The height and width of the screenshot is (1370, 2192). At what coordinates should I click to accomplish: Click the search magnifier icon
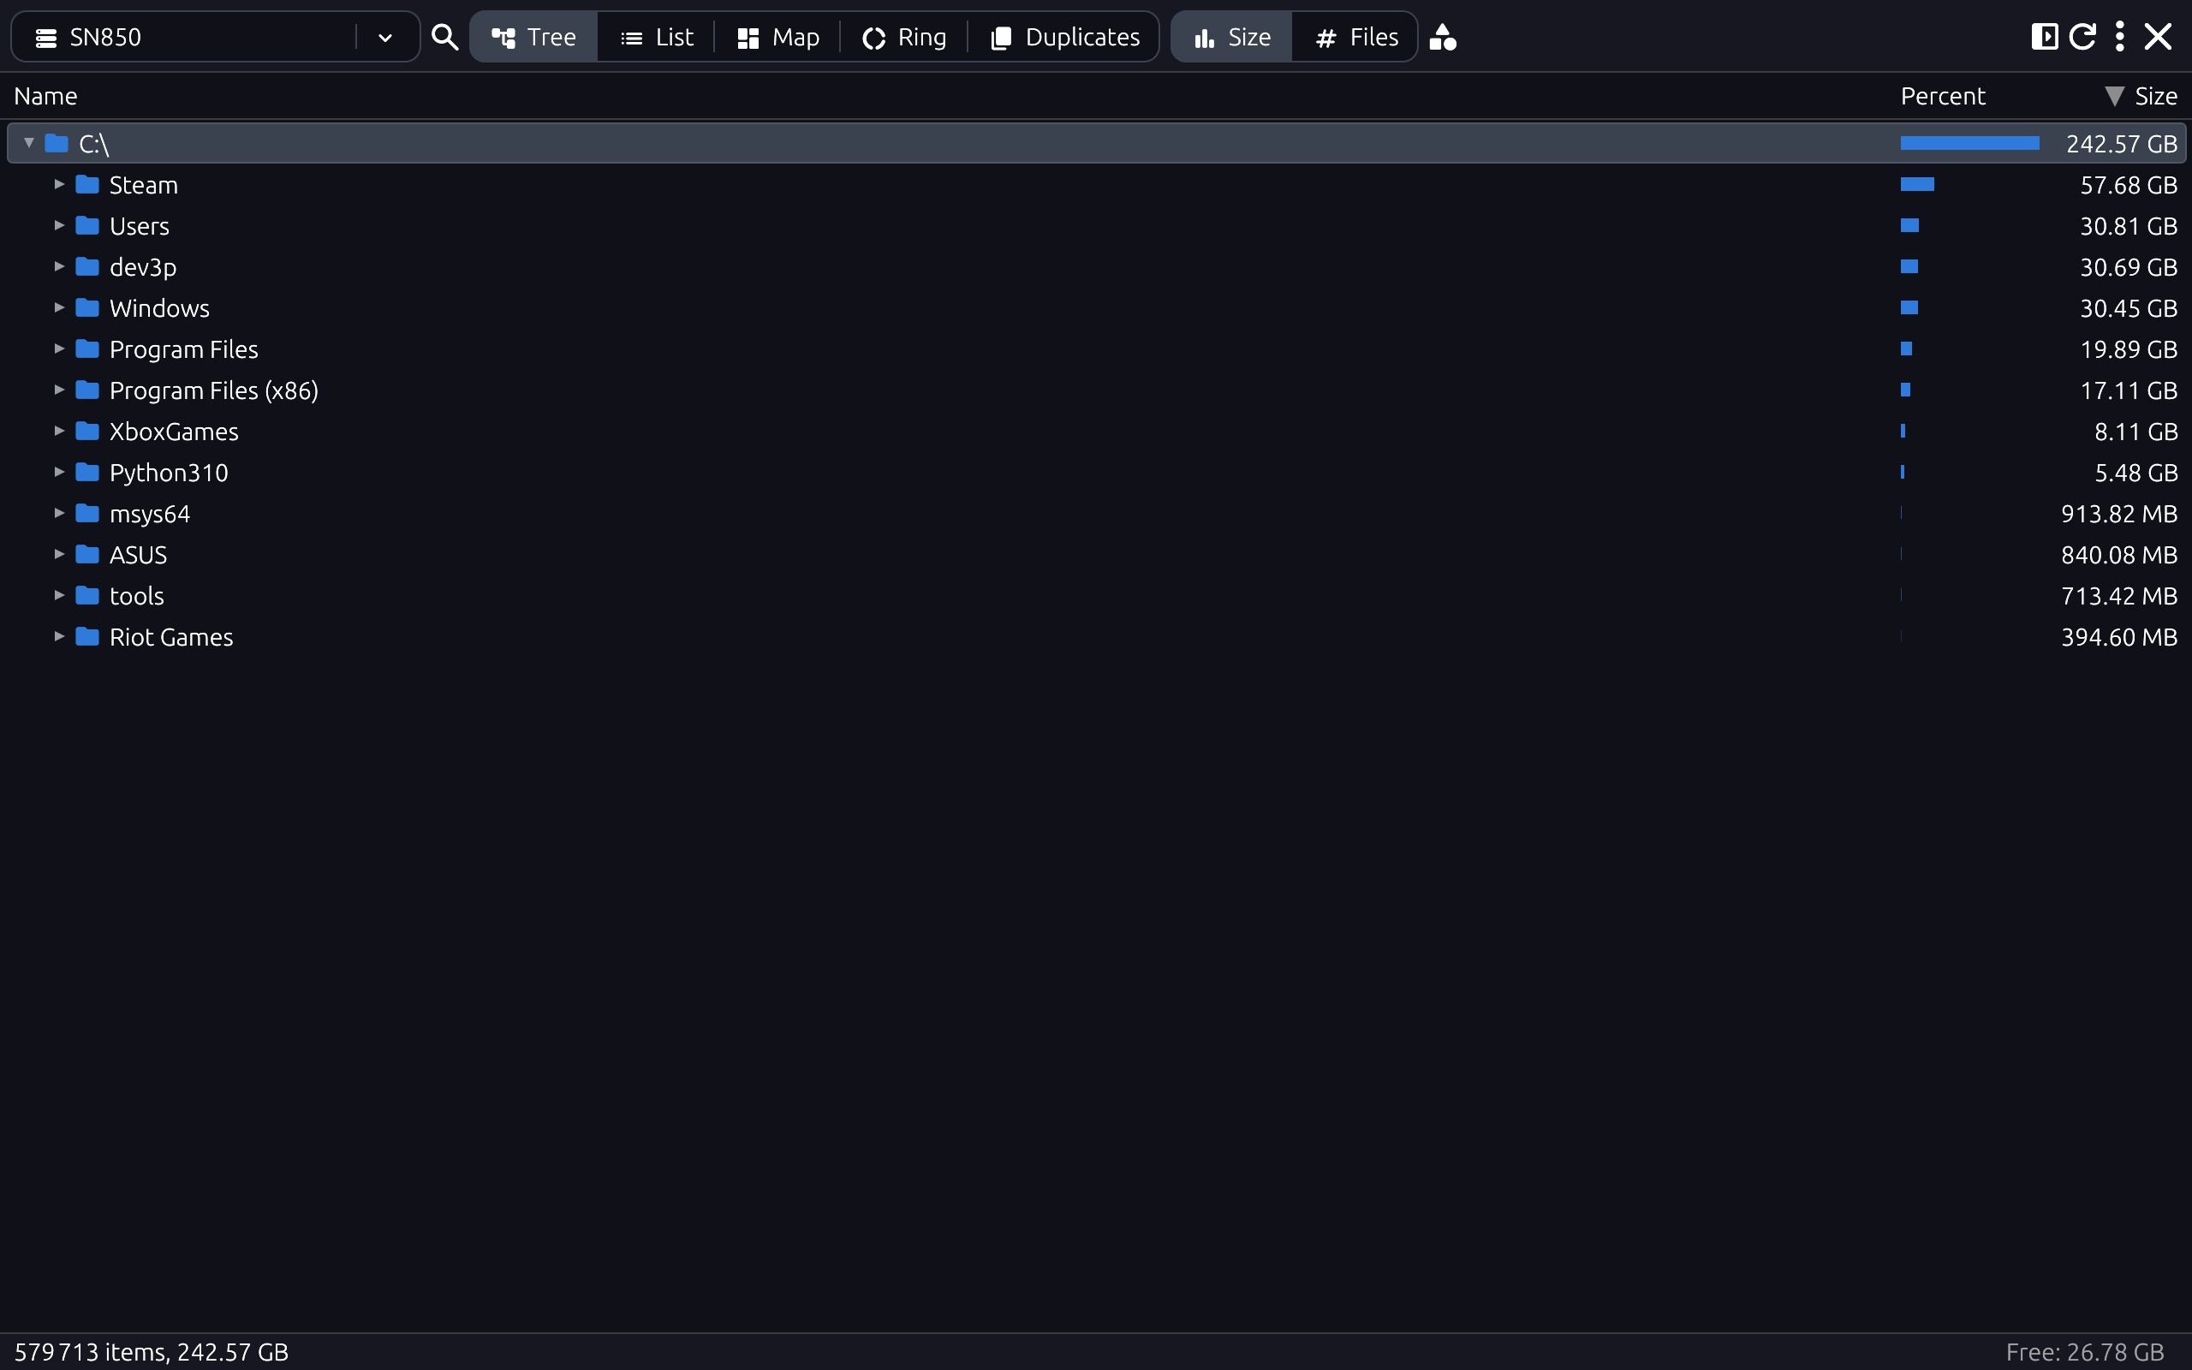(444, 37)
